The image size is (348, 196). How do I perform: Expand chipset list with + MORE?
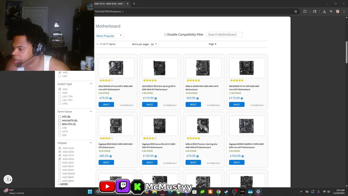(x=63, y=184)
